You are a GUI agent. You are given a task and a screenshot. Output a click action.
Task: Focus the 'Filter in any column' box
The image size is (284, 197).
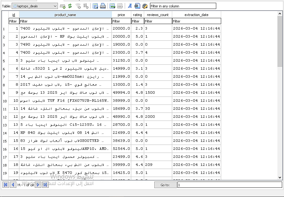coord(183,6)
